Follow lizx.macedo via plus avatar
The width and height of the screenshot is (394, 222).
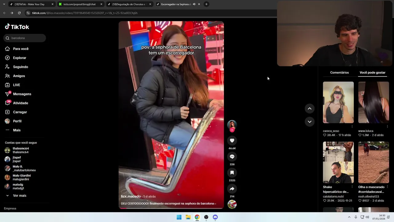click(232, 130)
